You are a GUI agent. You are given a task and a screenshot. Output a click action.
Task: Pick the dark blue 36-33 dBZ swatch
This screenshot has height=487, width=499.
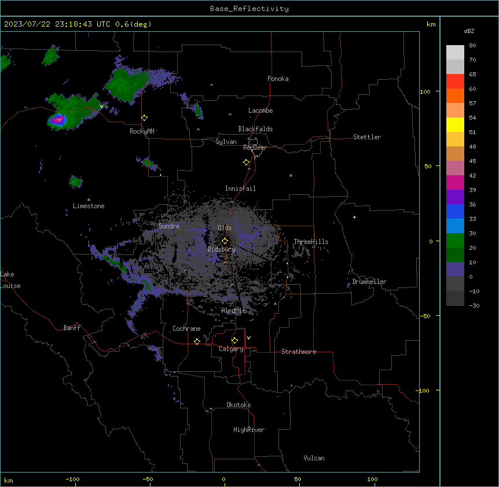[x=455, y=212]
